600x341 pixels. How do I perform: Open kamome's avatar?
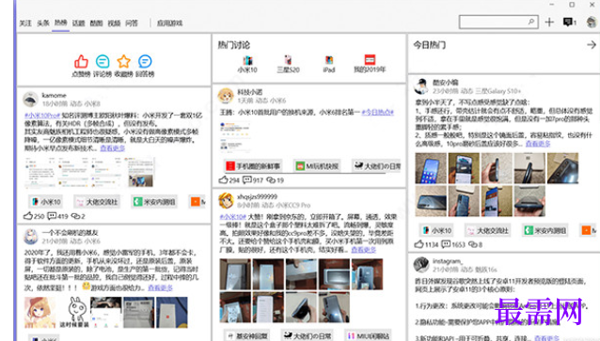31,100
